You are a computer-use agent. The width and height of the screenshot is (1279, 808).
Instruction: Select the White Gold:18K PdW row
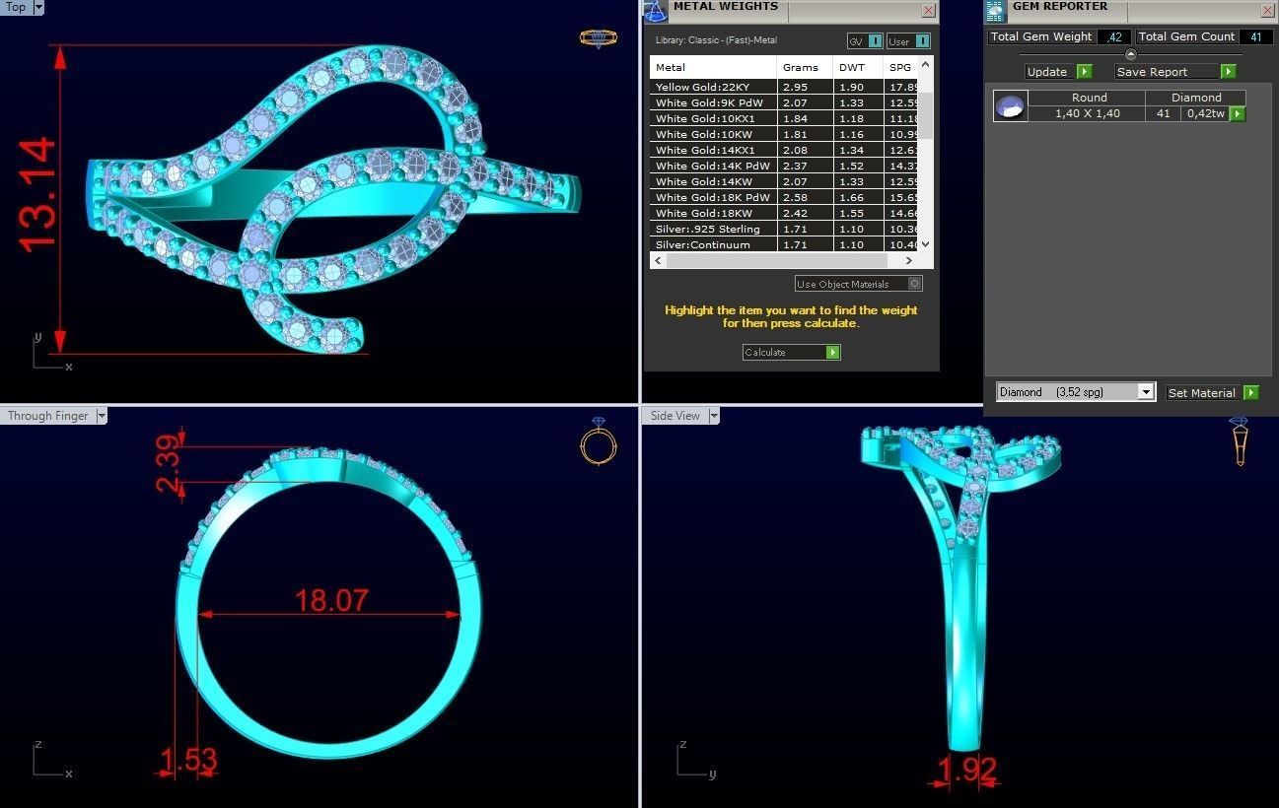(784, 197)
